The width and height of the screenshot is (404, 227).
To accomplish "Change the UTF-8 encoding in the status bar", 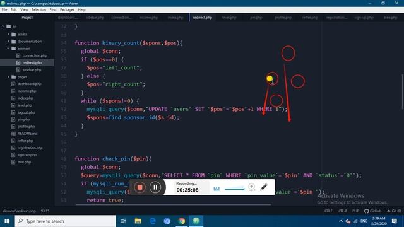I will [x=342, y=211].
